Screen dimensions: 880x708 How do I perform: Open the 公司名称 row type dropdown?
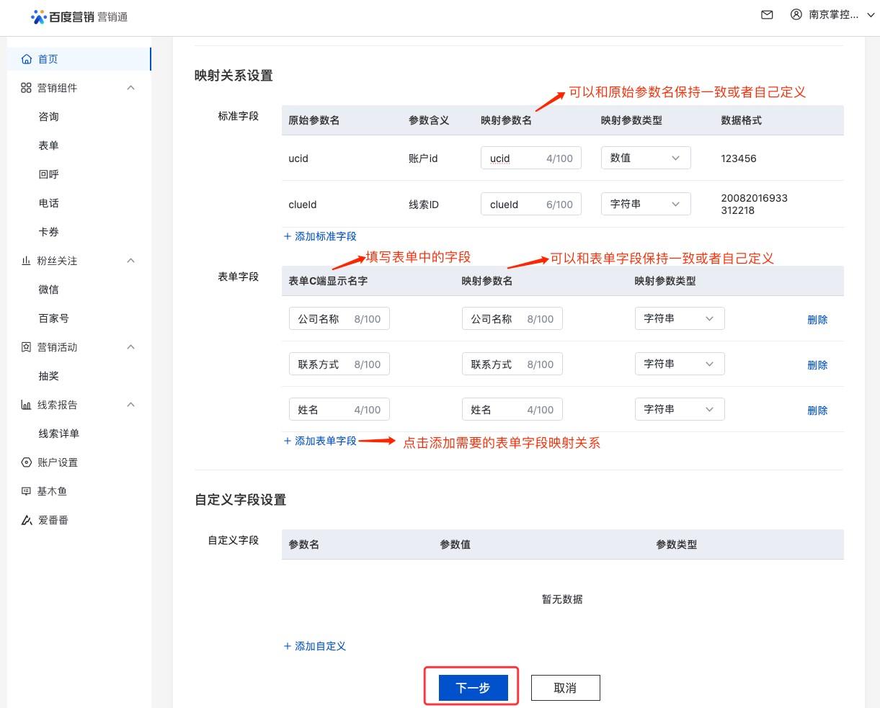(x=679, y=319)
